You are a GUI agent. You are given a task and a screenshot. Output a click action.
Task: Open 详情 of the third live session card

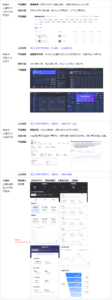tap(84, 217)
